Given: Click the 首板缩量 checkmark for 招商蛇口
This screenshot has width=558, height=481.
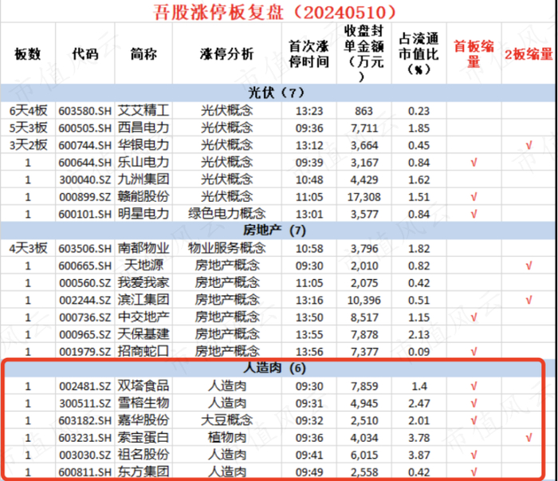Looking at the screenshot, I should (x=474, y=352).
